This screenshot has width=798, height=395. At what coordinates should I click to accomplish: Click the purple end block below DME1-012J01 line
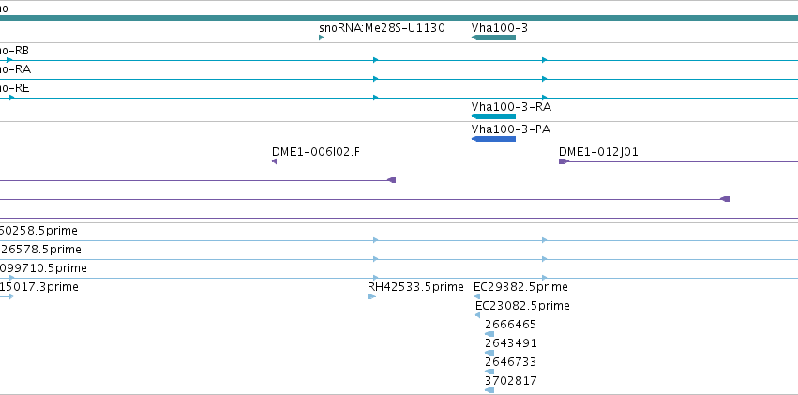pos(726,199)
